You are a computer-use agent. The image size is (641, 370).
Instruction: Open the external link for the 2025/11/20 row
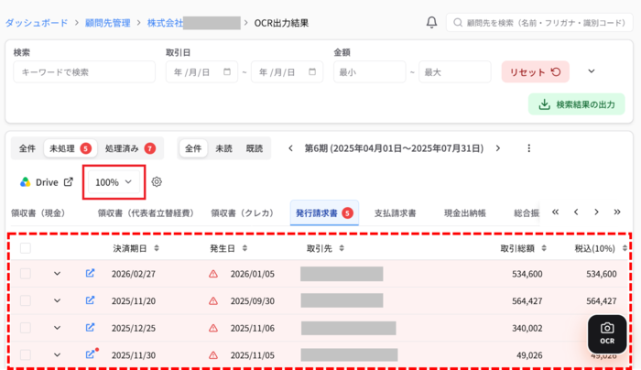point(90,300)
